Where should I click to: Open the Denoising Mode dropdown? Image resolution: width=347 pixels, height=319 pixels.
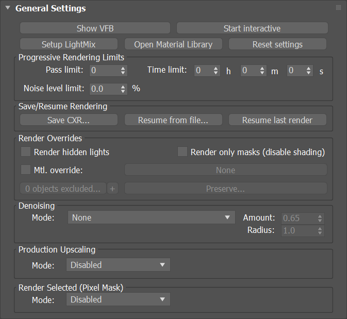(x=152, y=217)
